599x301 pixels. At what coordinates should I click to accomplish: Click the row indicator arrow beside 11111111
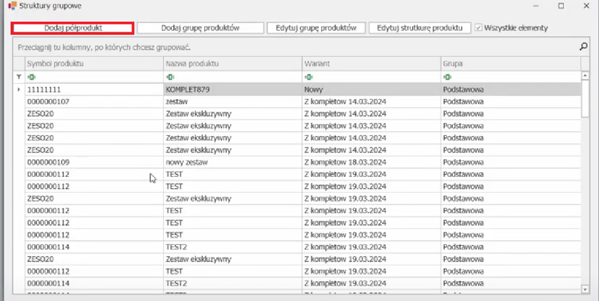pyautogui.click(x=19, y=89)
